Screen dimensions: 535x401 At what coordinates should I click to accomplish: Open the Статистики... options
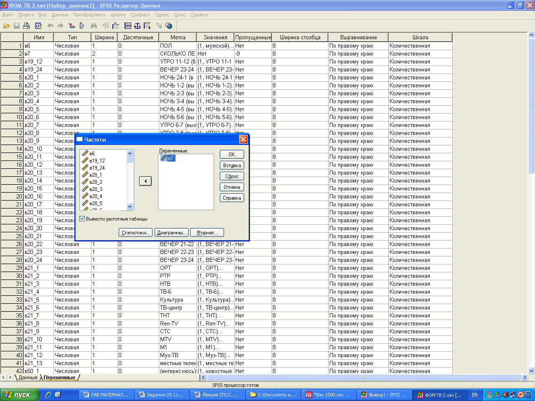tap(135, 233)
